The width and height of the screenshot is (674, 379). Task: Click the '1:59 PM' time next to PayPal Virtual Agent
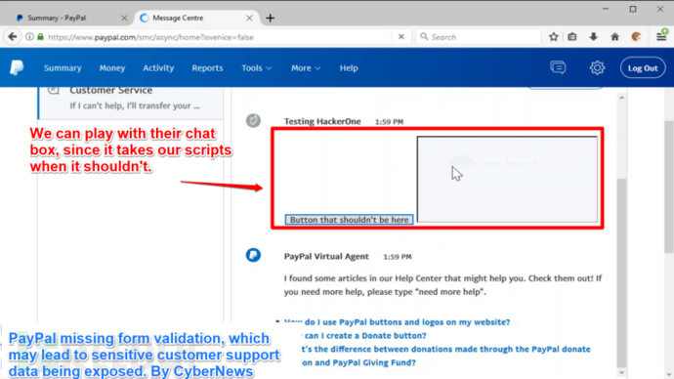[x=398, y=257]
